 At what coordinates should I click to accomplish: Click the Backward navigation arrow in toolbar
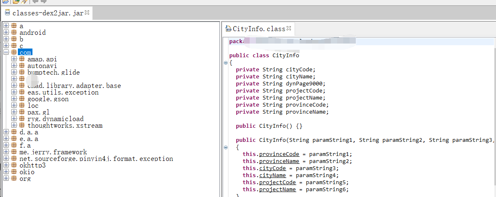(x=35, y=1)
